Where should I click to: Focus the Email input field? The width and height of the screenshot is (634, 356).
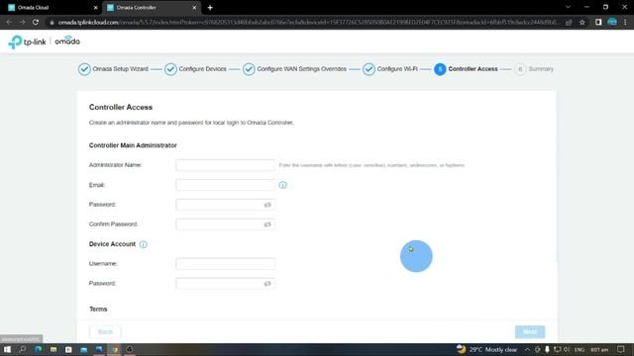[225, 185]
